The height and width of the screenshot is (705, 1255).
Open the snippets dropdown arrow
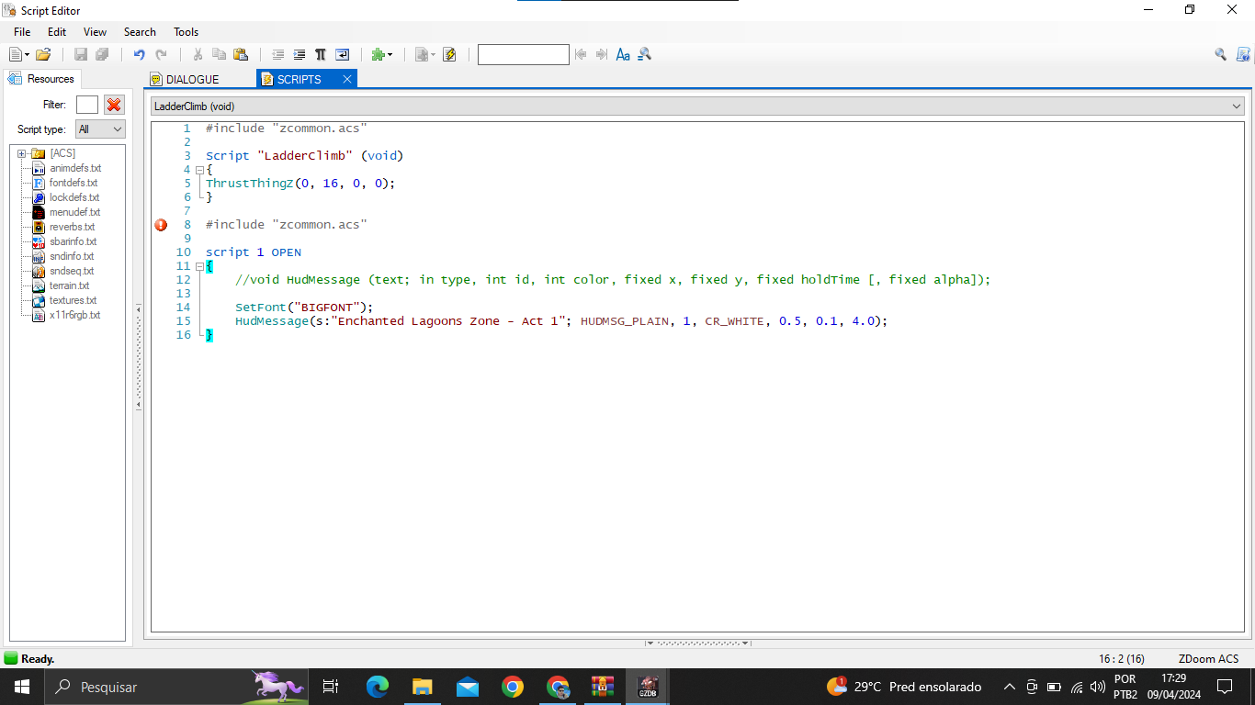390,55
